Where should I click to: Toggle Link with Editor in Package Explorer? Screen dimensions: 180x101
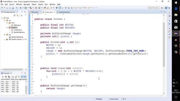17,15
